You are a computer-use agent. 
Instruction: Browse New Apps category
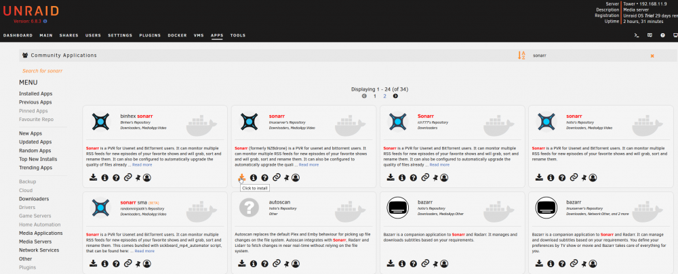click(31, 133)
